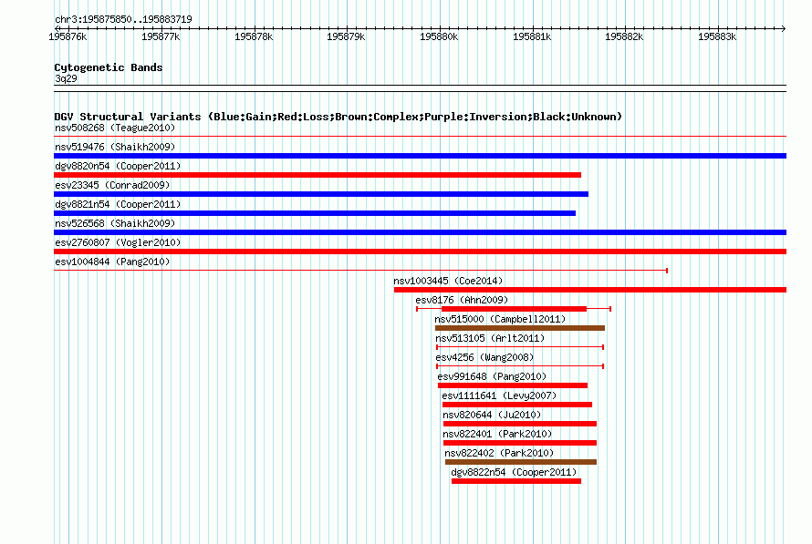Click the nsv515000 (Campbell2011) label
This screenshot has width=812, height=544.
[x=500, y=319]
